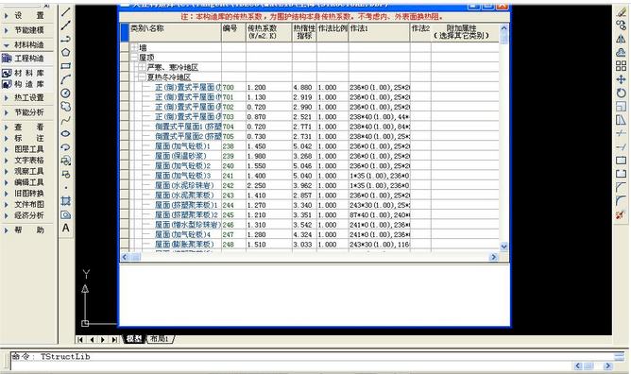
Task: Select the Trim tool icon
Action: [x=621, y=133]
